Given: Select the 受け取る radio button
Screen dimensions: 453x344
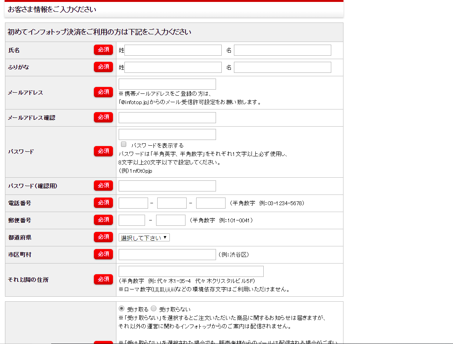Looking at the screenshot, I should 122,309.
